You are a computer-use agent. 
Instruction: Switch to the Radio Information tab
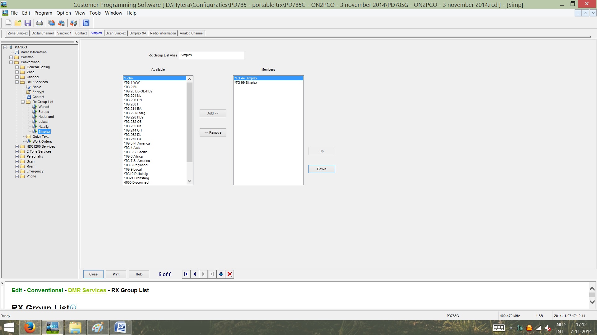coord(163,33)
